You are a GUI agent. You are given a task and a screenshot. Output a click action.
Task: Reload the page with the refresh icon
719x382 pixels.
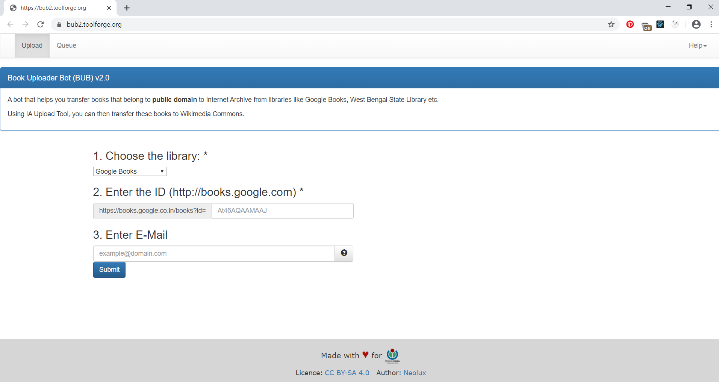(41, 24)
